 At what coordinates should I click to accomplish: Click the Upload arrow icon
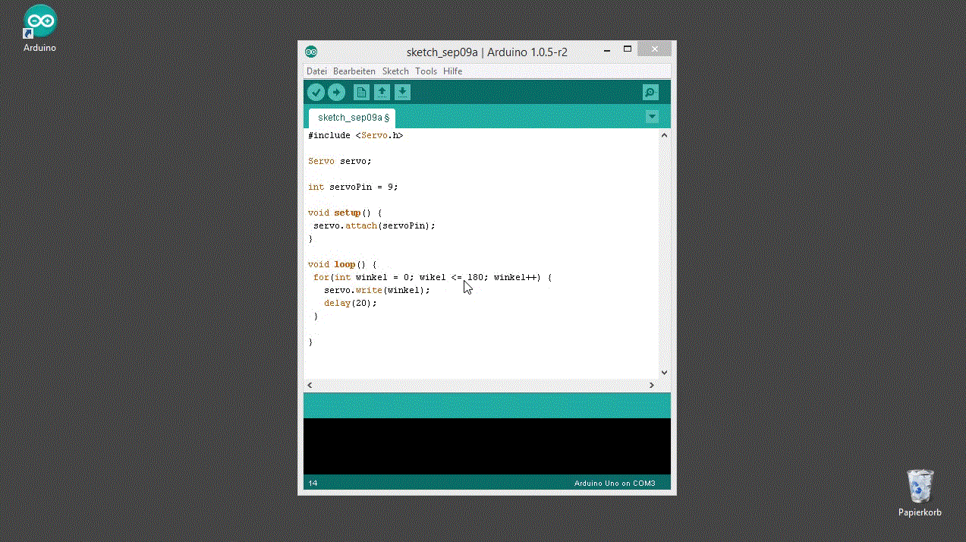(x=336, y=93)
